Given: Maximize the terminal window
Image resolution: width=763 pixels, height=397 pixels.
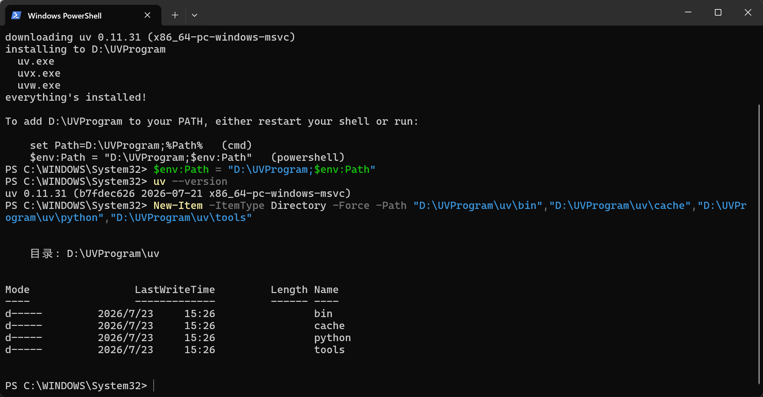Looking at the screenshot, I should (x=718, y=12).
